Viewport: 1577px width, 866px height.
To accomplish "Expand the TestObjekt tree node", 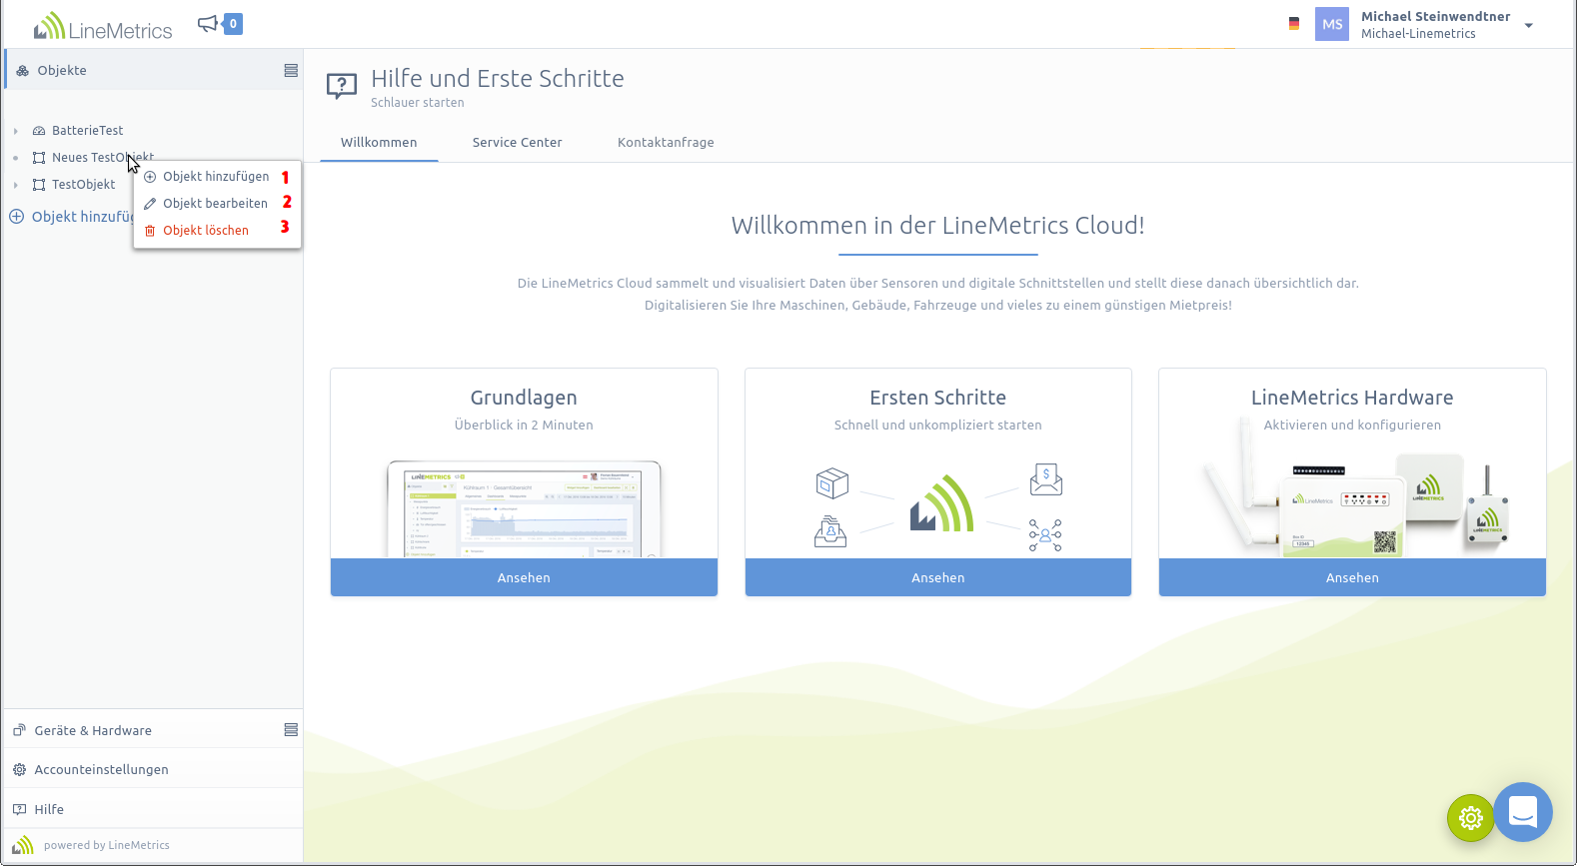I will (x=16, y=185).
